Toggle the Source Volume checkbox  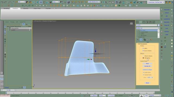click(143, 51)
